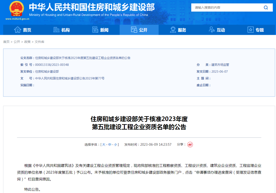Click the document icon for 公开

click(x=134, y=30)
